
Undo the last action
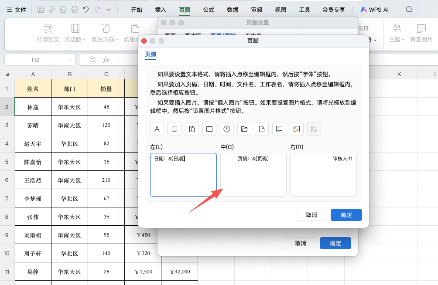86,10
